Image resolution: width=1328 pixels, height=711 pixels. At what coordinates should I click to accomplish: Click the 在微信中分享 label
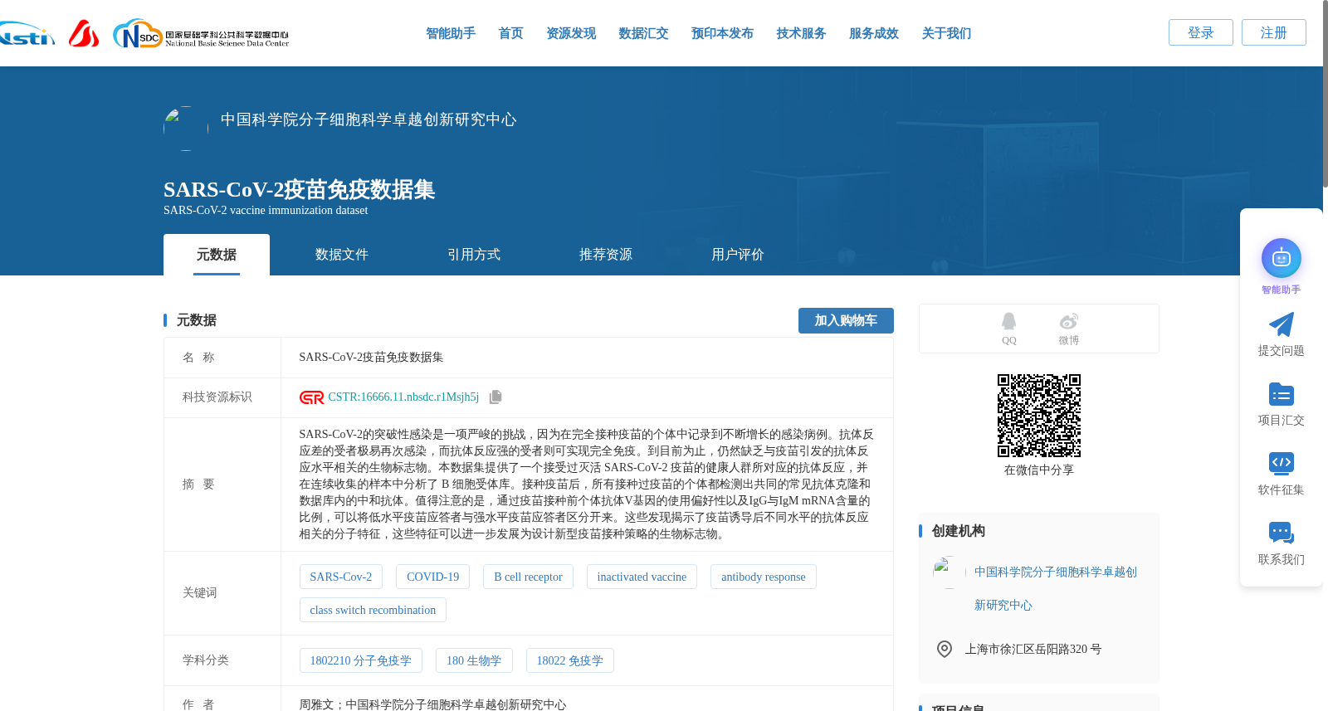1039,470
